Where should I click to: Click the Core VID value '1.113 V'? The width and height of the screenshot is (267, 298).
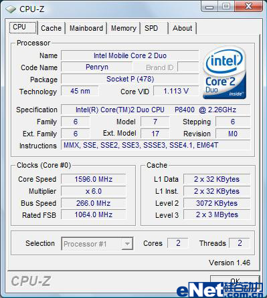(x=176, y=91)
